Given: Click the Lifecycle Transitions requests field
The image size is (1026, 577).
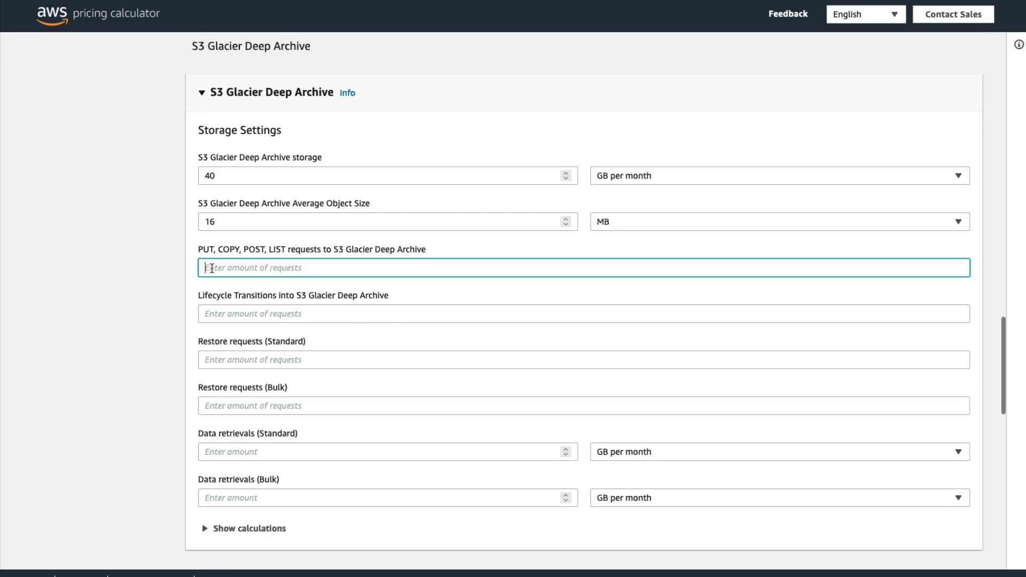Looking at the screenshot, I should point(584,314).
